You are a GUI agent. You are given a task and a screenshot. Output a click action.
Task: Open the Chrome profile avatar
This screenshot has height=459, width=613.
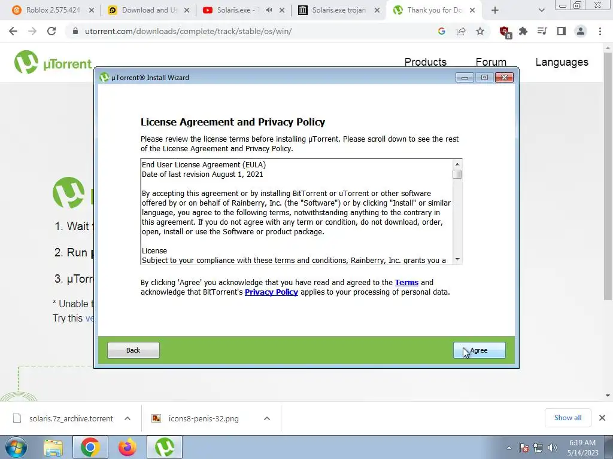pos(581,31)
